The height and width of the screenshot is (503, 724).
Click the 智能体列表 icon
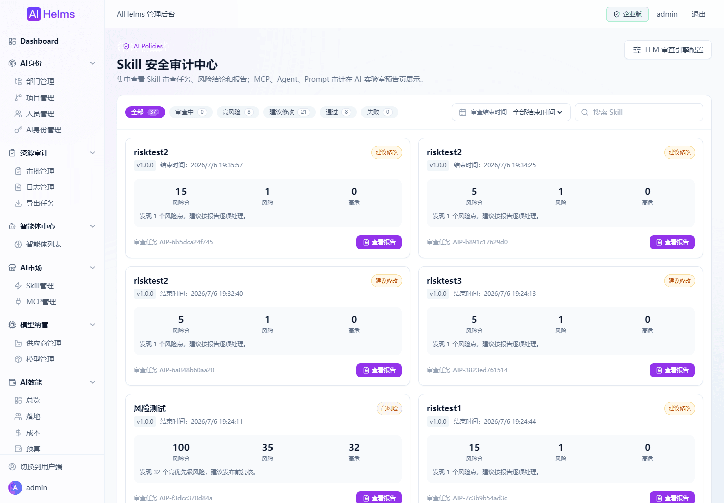coord(18,244)
